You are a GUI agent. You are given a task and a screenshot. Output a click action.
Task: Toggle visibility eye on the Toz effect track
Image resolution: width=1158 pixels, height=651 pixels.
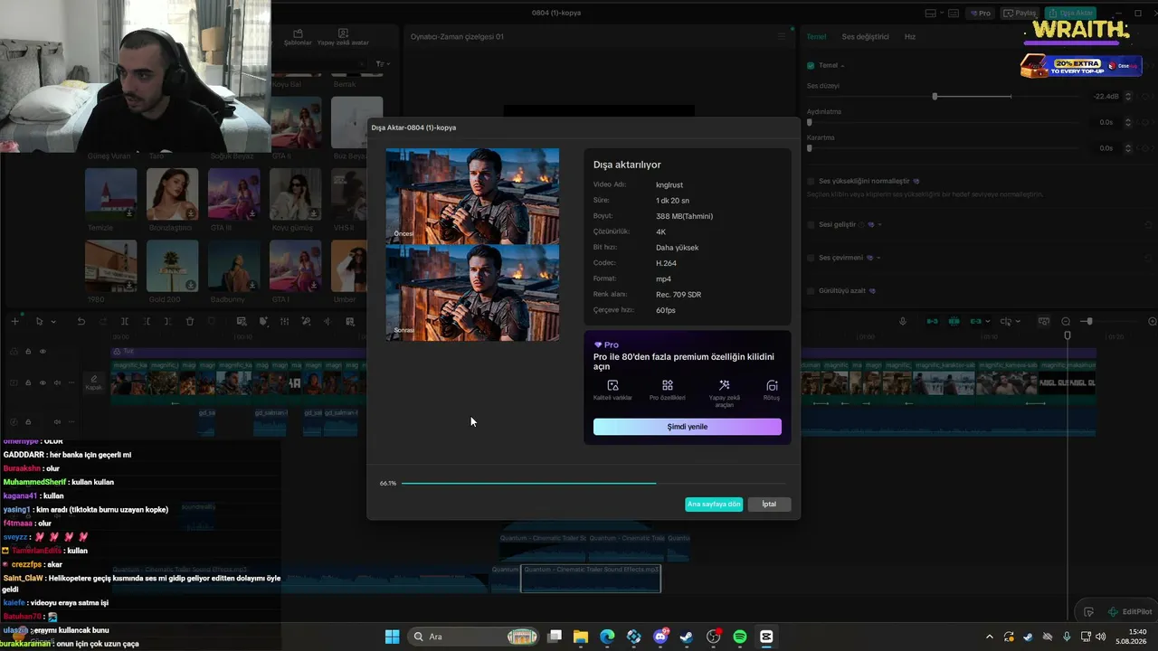[43, 352]
